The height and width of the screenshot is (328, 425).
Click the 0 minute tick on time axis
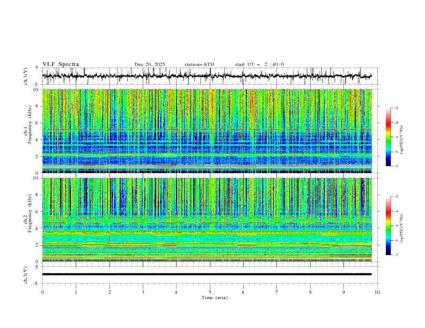point(42,292)
